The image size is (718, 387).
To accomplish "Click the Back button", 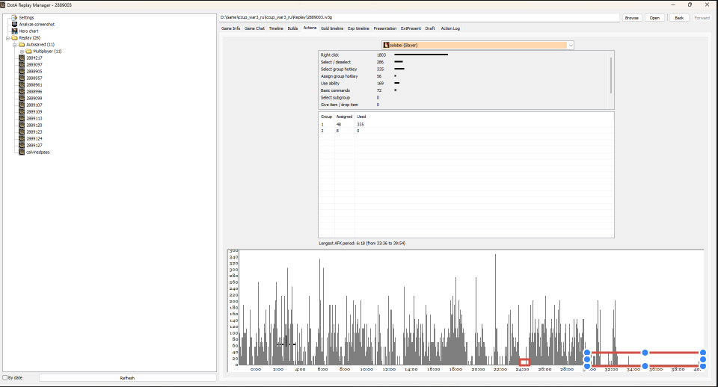I will coord(679,18).
